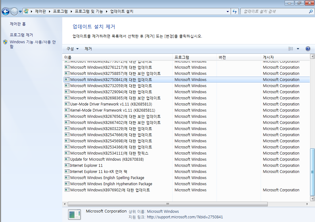Open the 구성 organize menu
This screenshot has height=222, width=315.
pyautogui.click(x=72, y=49)
